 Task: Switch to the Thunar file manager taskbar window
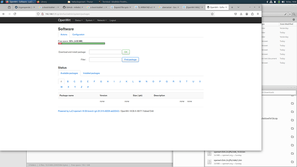(x=80, y=2)
